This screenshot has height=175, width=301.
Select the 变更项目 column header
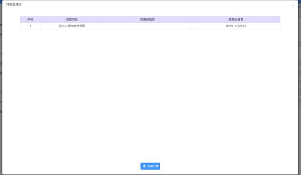click(72, 19)
